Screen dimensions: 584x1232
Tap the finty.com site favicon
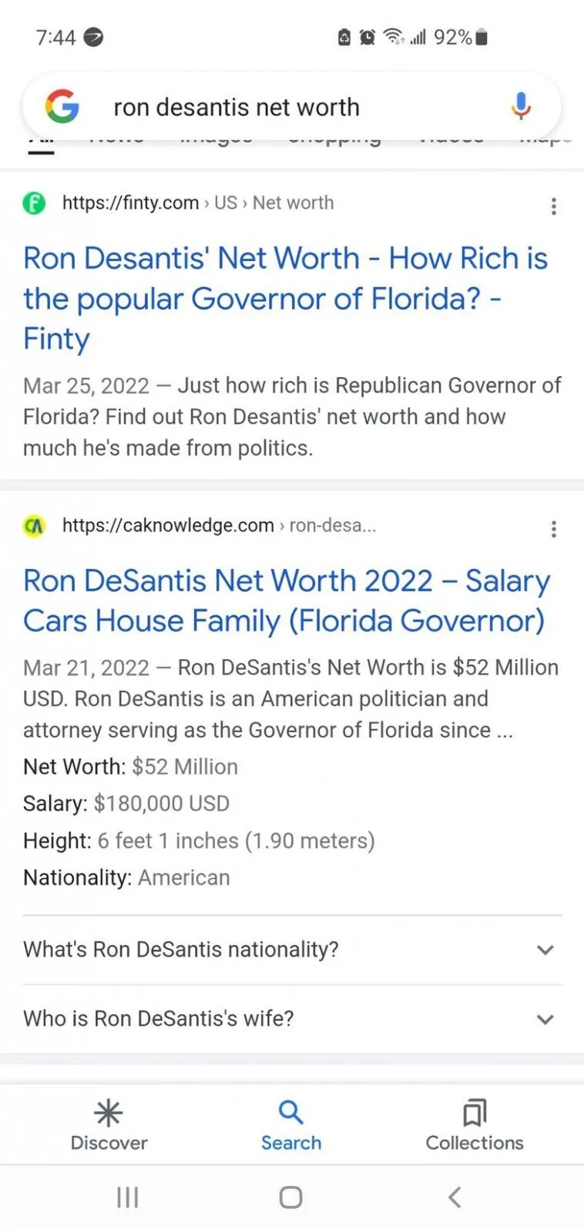35,203
